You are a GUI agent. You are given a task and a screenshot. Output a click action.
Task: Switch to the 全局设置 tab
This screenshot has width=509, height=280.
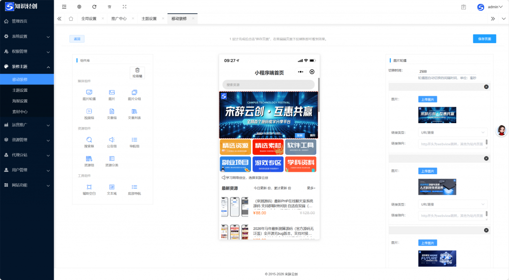(x=88, y=19)
